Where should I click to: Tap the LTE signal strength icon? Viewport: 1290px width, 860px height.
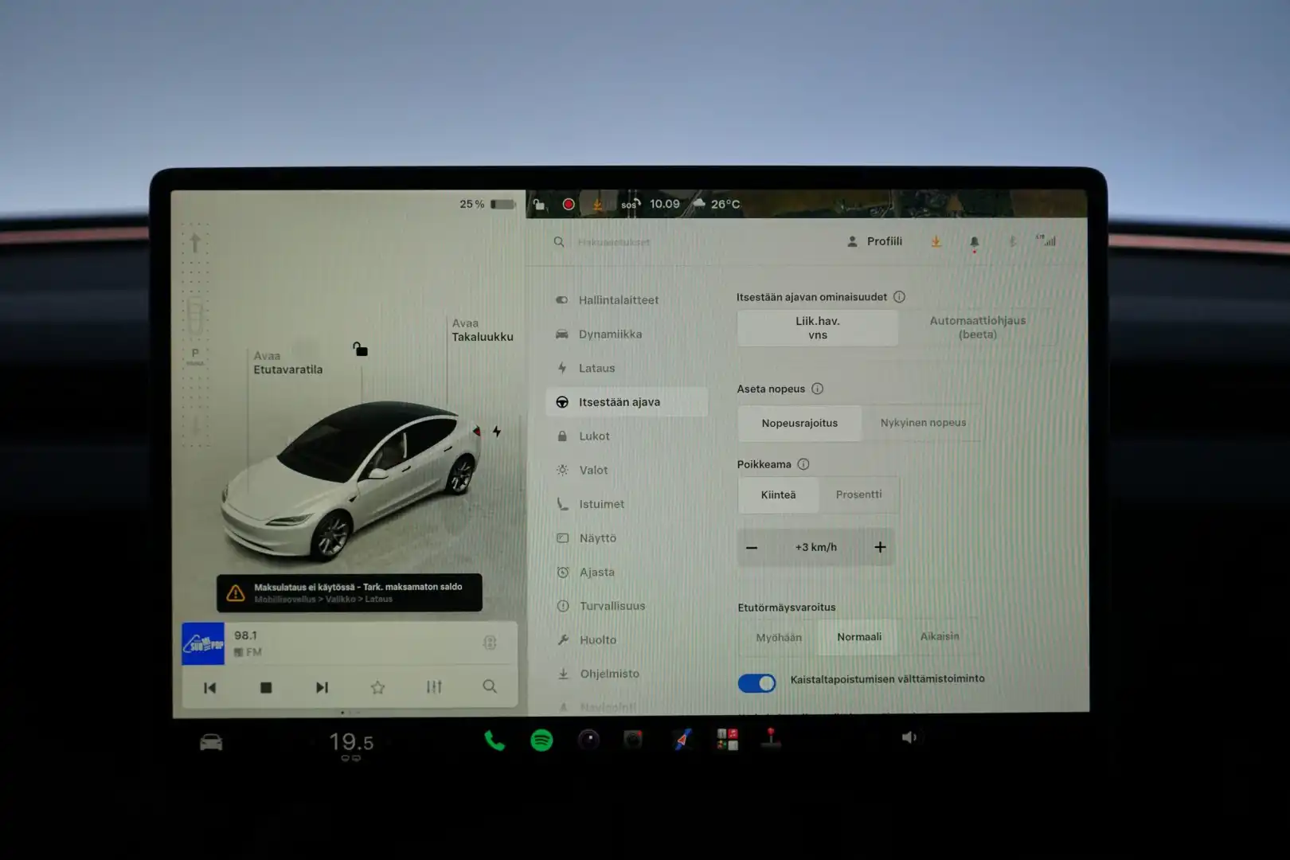[1046, 240]
